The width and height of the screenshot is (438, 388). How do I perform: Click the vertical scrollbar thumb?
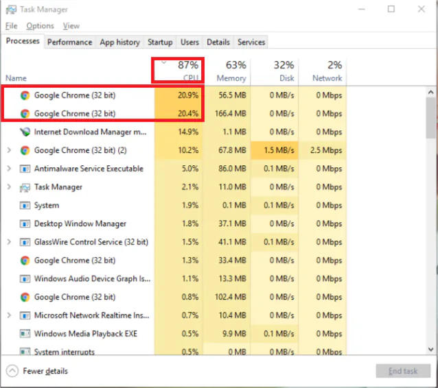click(430, 118)
